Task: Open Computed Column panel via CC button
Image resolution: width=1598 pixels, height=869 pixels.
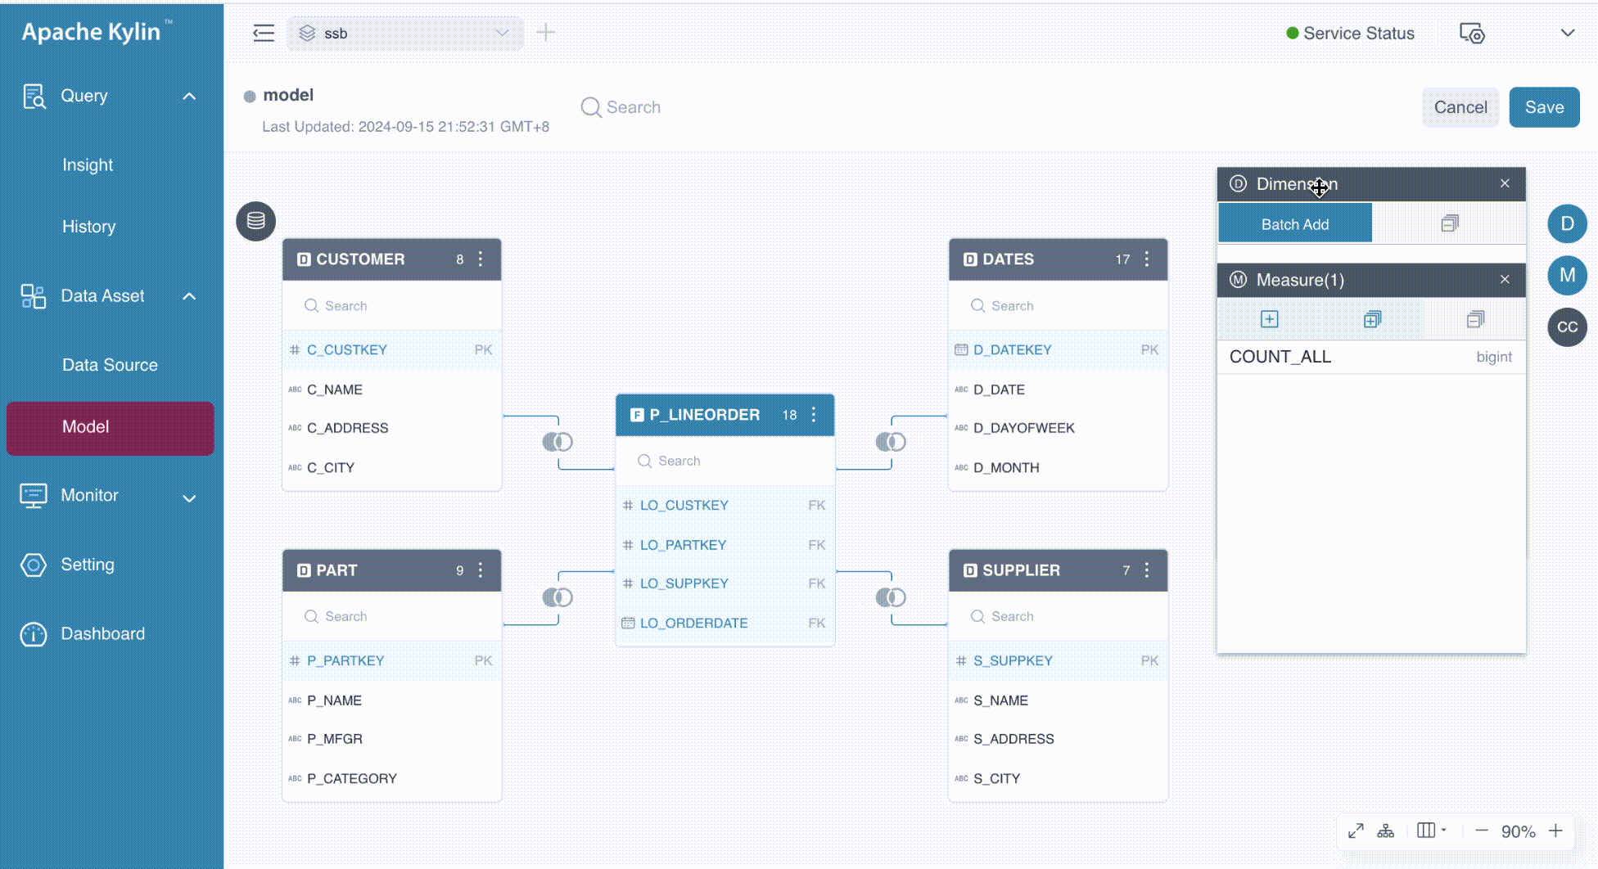Action: pyautogui.click(x=1567, y=326)
